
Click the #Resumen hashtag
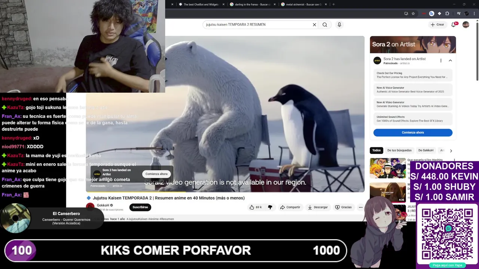[167, 219]
